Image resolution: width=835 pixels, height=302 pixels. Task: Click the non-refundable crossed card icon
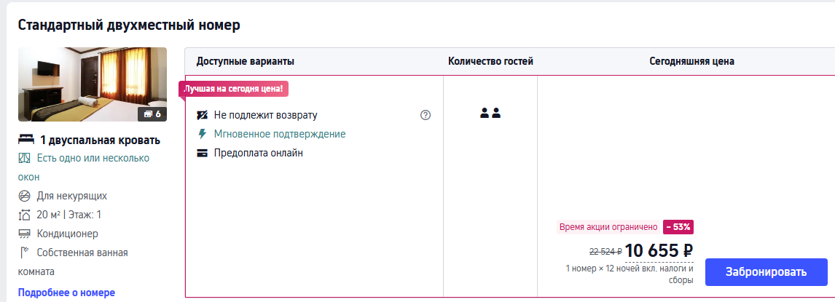click(203, 115)
